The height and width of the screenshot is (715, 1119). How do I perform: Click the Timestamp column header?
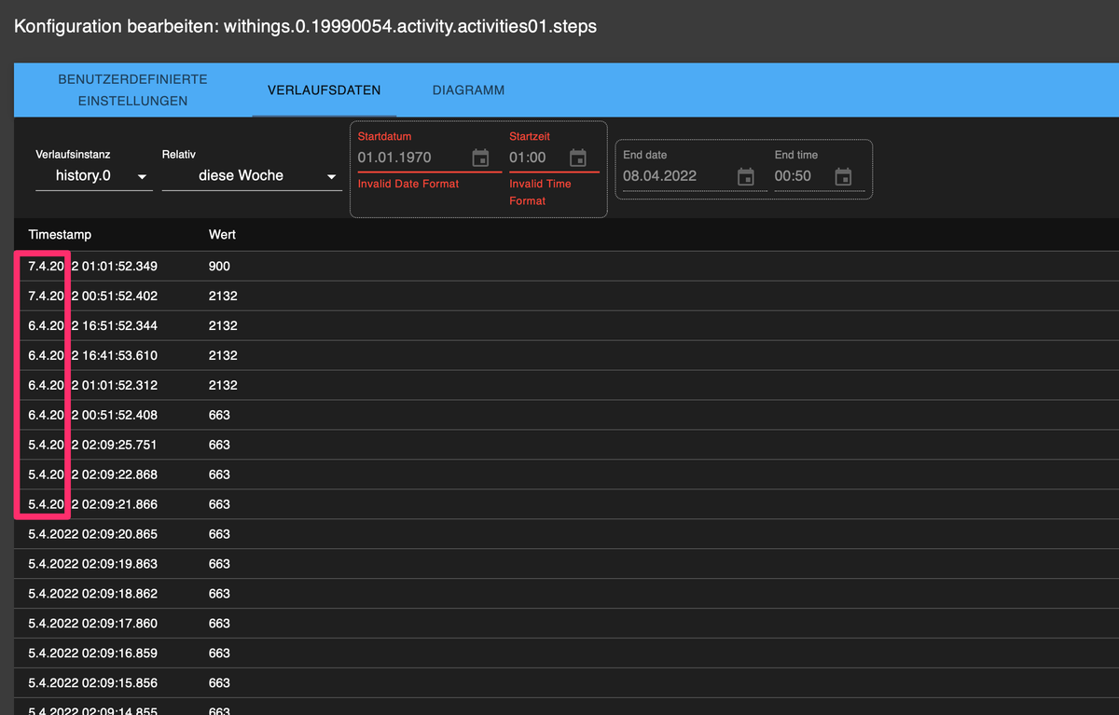60,235
